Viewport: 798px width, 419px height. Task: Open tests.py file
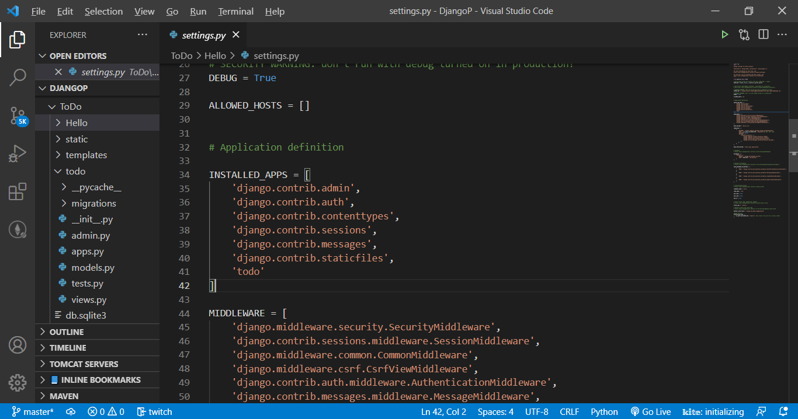coord(97,283)
